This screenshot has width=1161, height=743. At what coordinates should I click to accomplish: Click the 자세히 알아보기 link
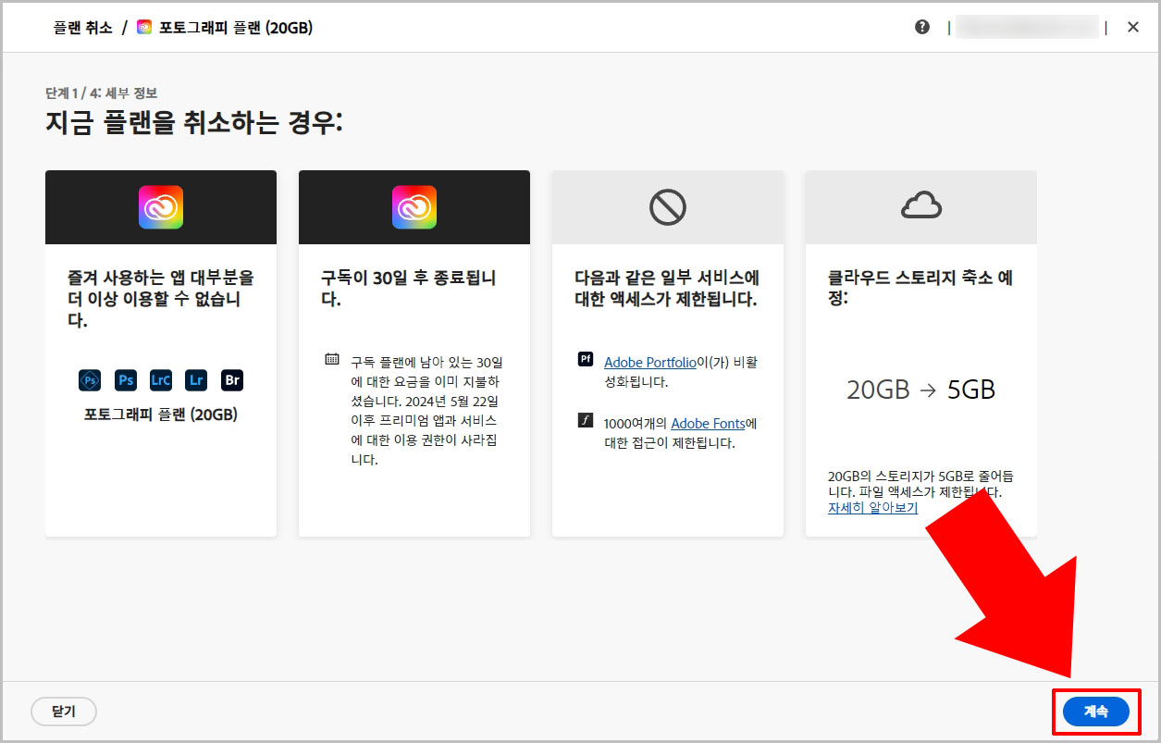tap(872, 508)
